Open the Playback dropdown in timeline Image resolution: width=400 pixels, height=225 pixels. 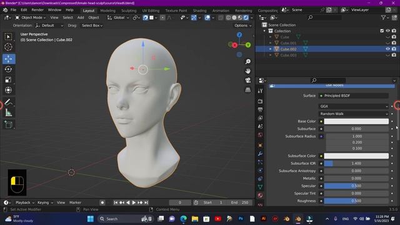coord(25,202)
